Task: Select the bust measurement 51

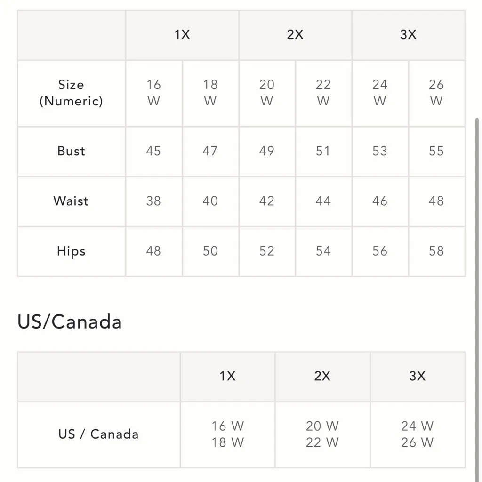Action: pyautogui.click(x=323, y=151)
